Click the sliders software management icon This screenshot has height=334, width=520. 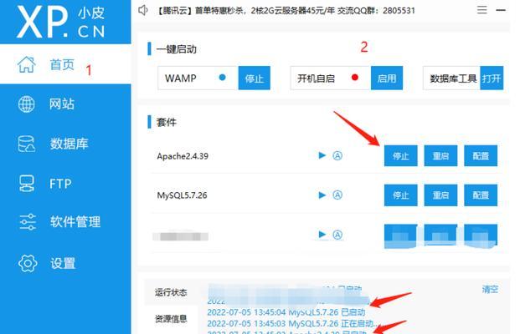click(28, 222)
